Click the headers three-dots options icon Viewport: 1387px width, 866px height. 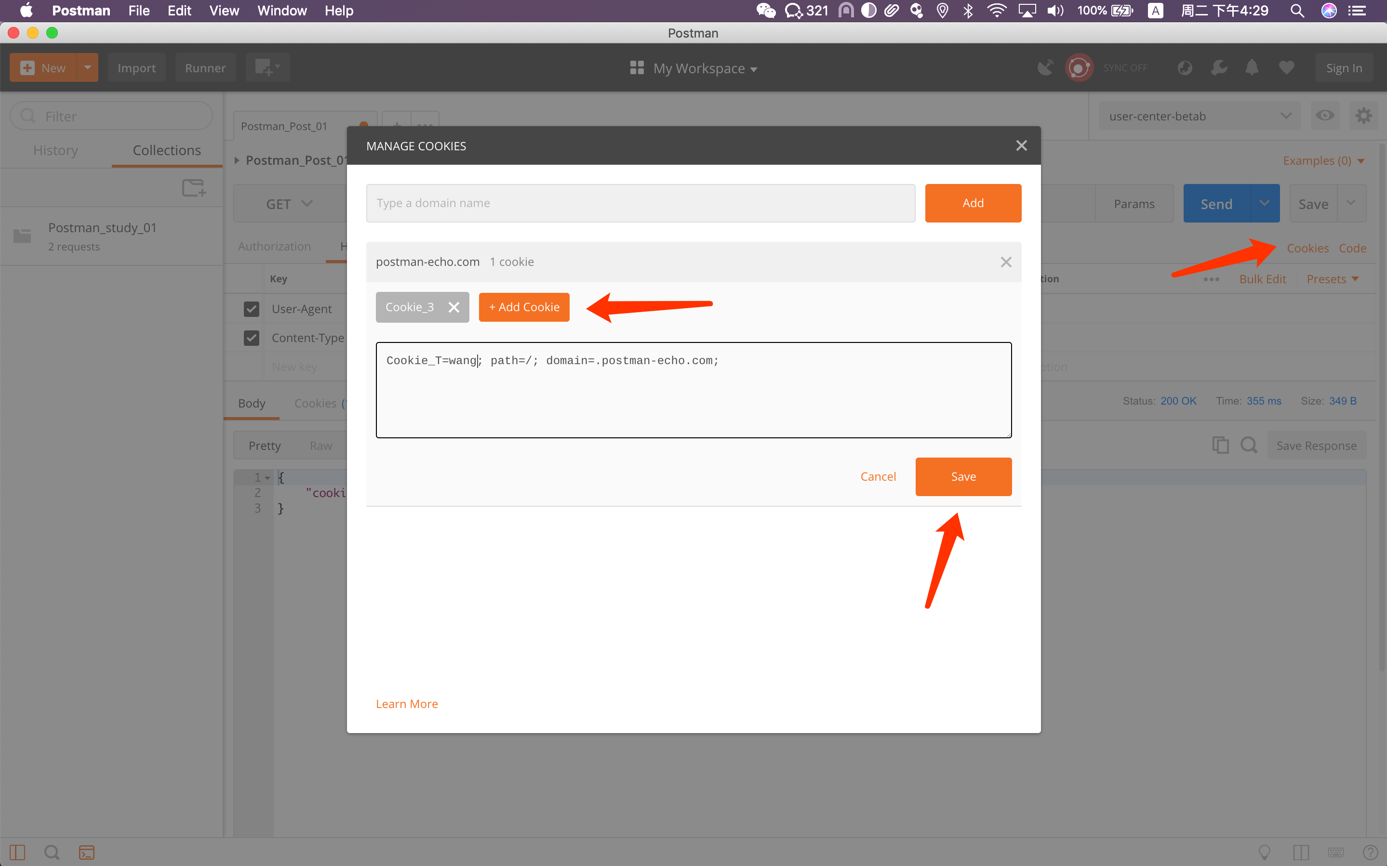pos(1211,279)
